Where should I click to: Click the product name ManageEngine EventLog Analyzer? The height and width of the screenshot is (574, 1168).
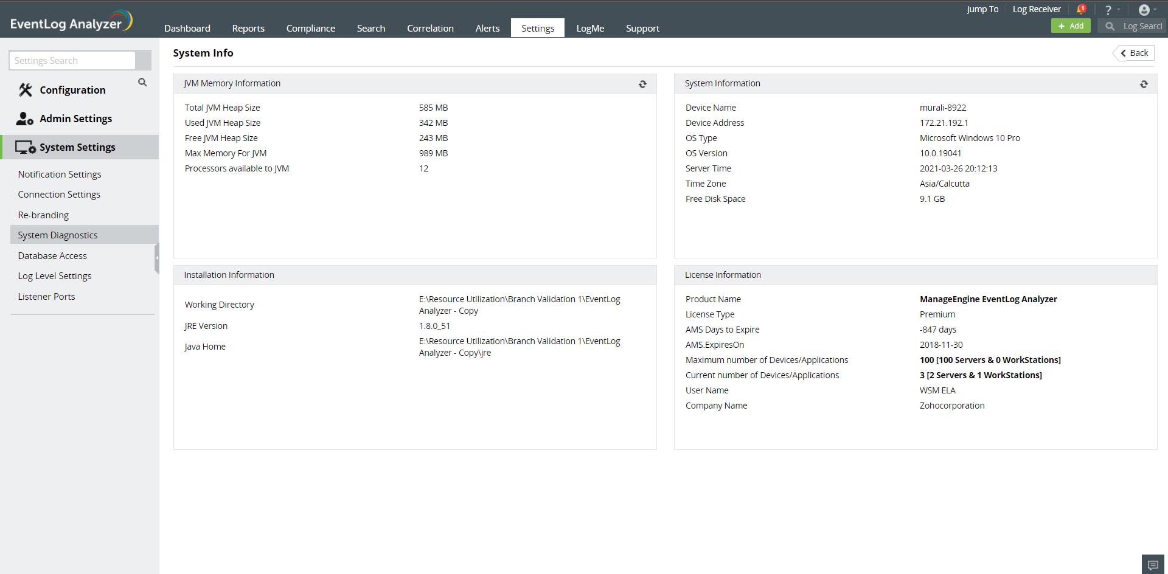pos(988,299)
